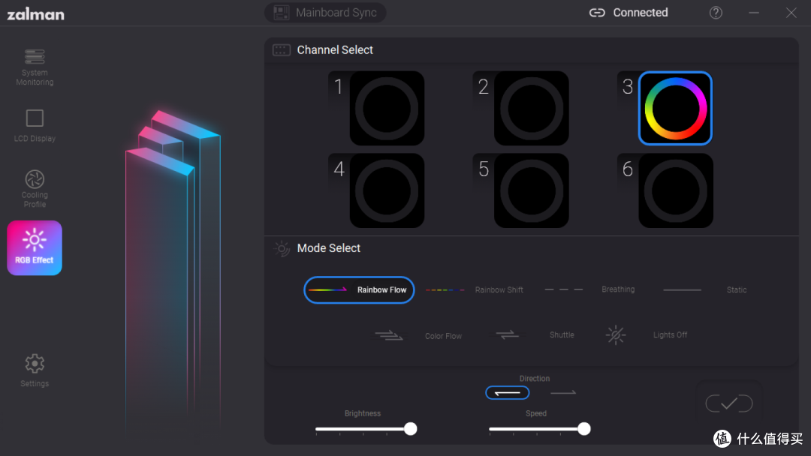The width and height of the screenshot is (811, 456).
Task: Click the Mode Select heading text
Action: [328, 248]
